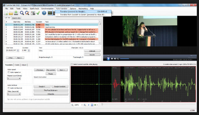The height and width of the screenshot is (115, 199).
Task: Enable Auto continue on checkbox
Action: [x=9, y=88]
